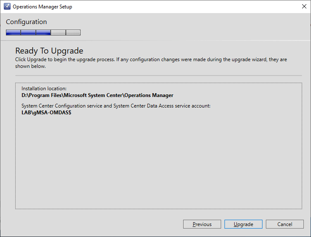Image resolution: width=311 pixels, height=237 pixels.
Task: Click the Configuration step heading
Action: 26,22
